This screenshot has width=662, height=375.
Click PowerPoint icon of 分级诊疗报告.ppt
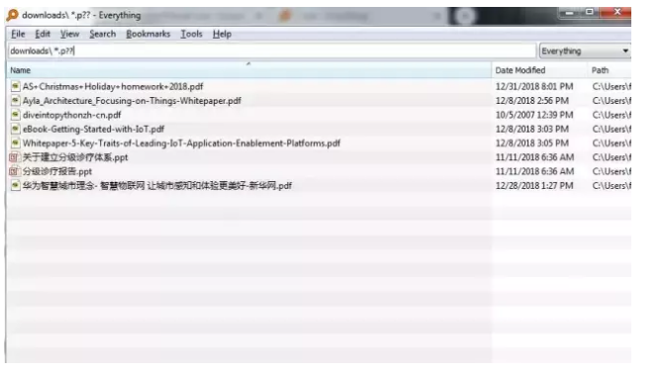pyautogui.click(x=15, y=171)
